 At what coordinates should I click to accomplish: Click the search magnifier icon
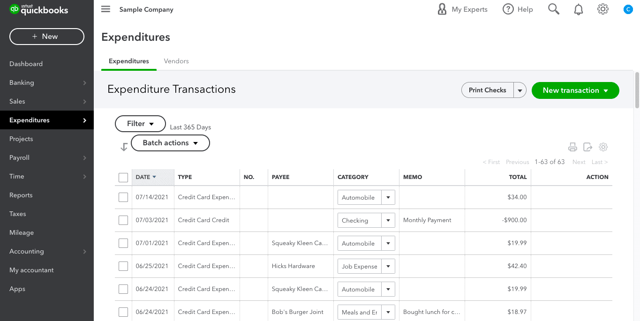coord(554,9)
